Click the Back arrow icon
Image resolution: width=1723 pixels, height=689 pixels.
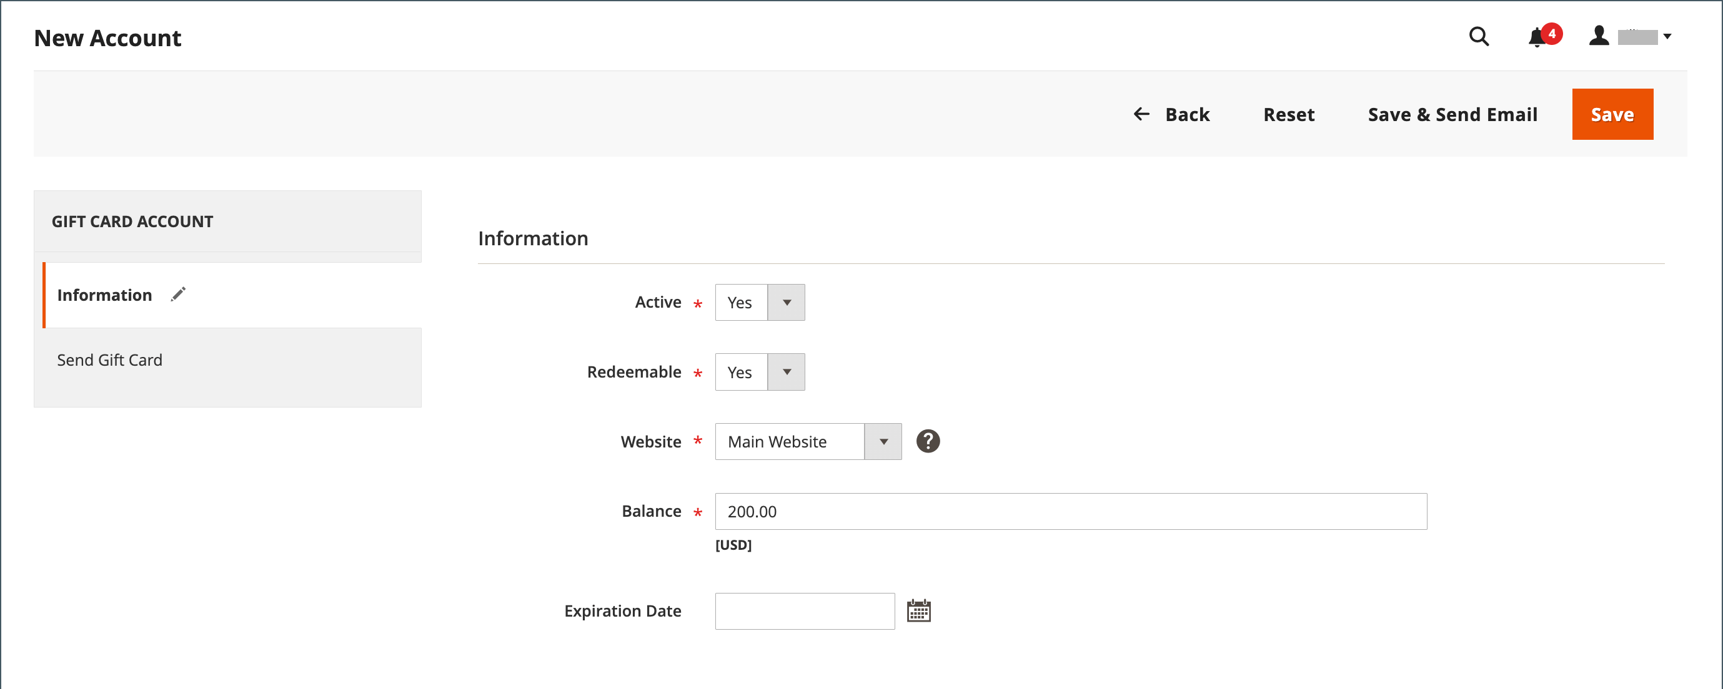[1141, 114]
